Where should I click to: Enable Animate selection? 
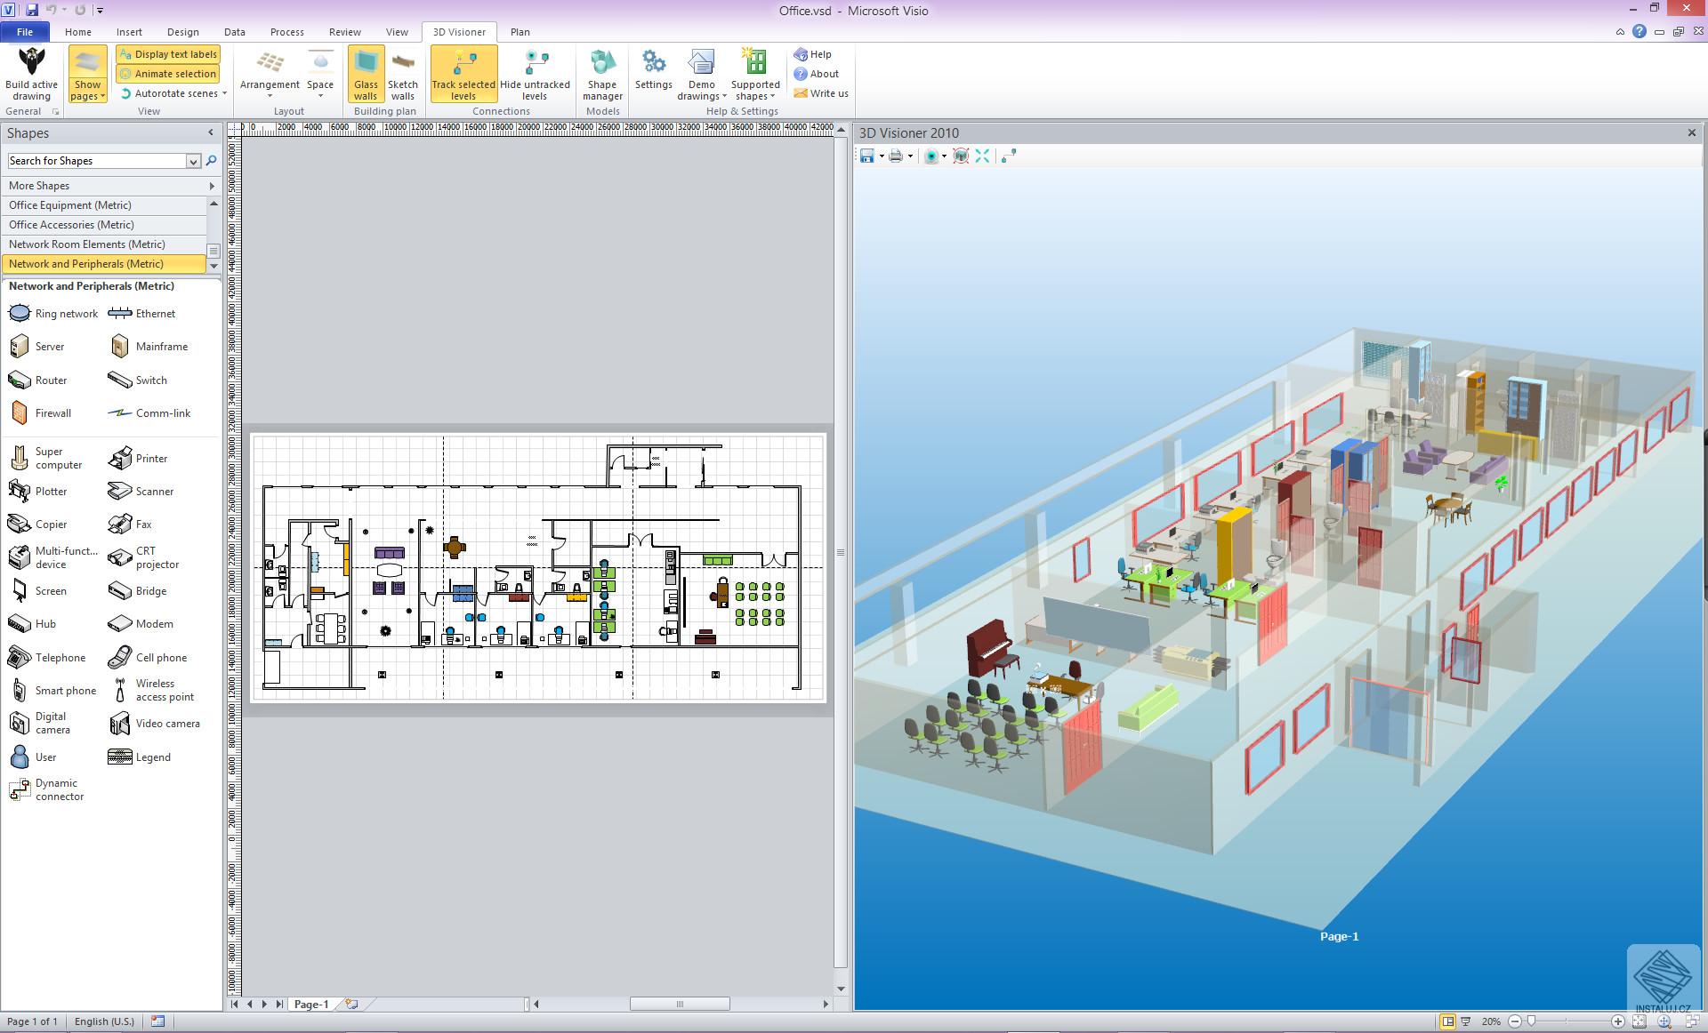pos(167,73)
